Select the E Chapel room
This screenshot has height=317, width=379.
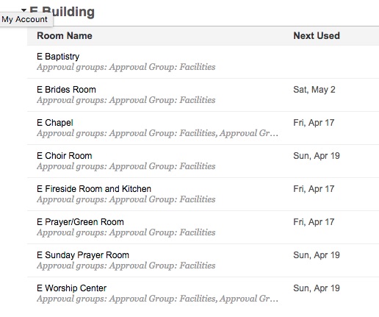coord(55,123)
